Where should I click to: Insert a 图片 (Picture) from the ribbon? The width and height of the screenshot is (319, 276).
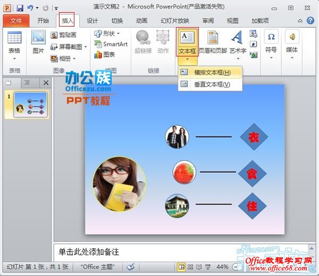pos(38,38)
